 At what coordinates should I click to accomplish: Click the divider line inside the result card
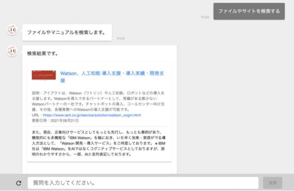pyautogui.click(x=99, y=127)
